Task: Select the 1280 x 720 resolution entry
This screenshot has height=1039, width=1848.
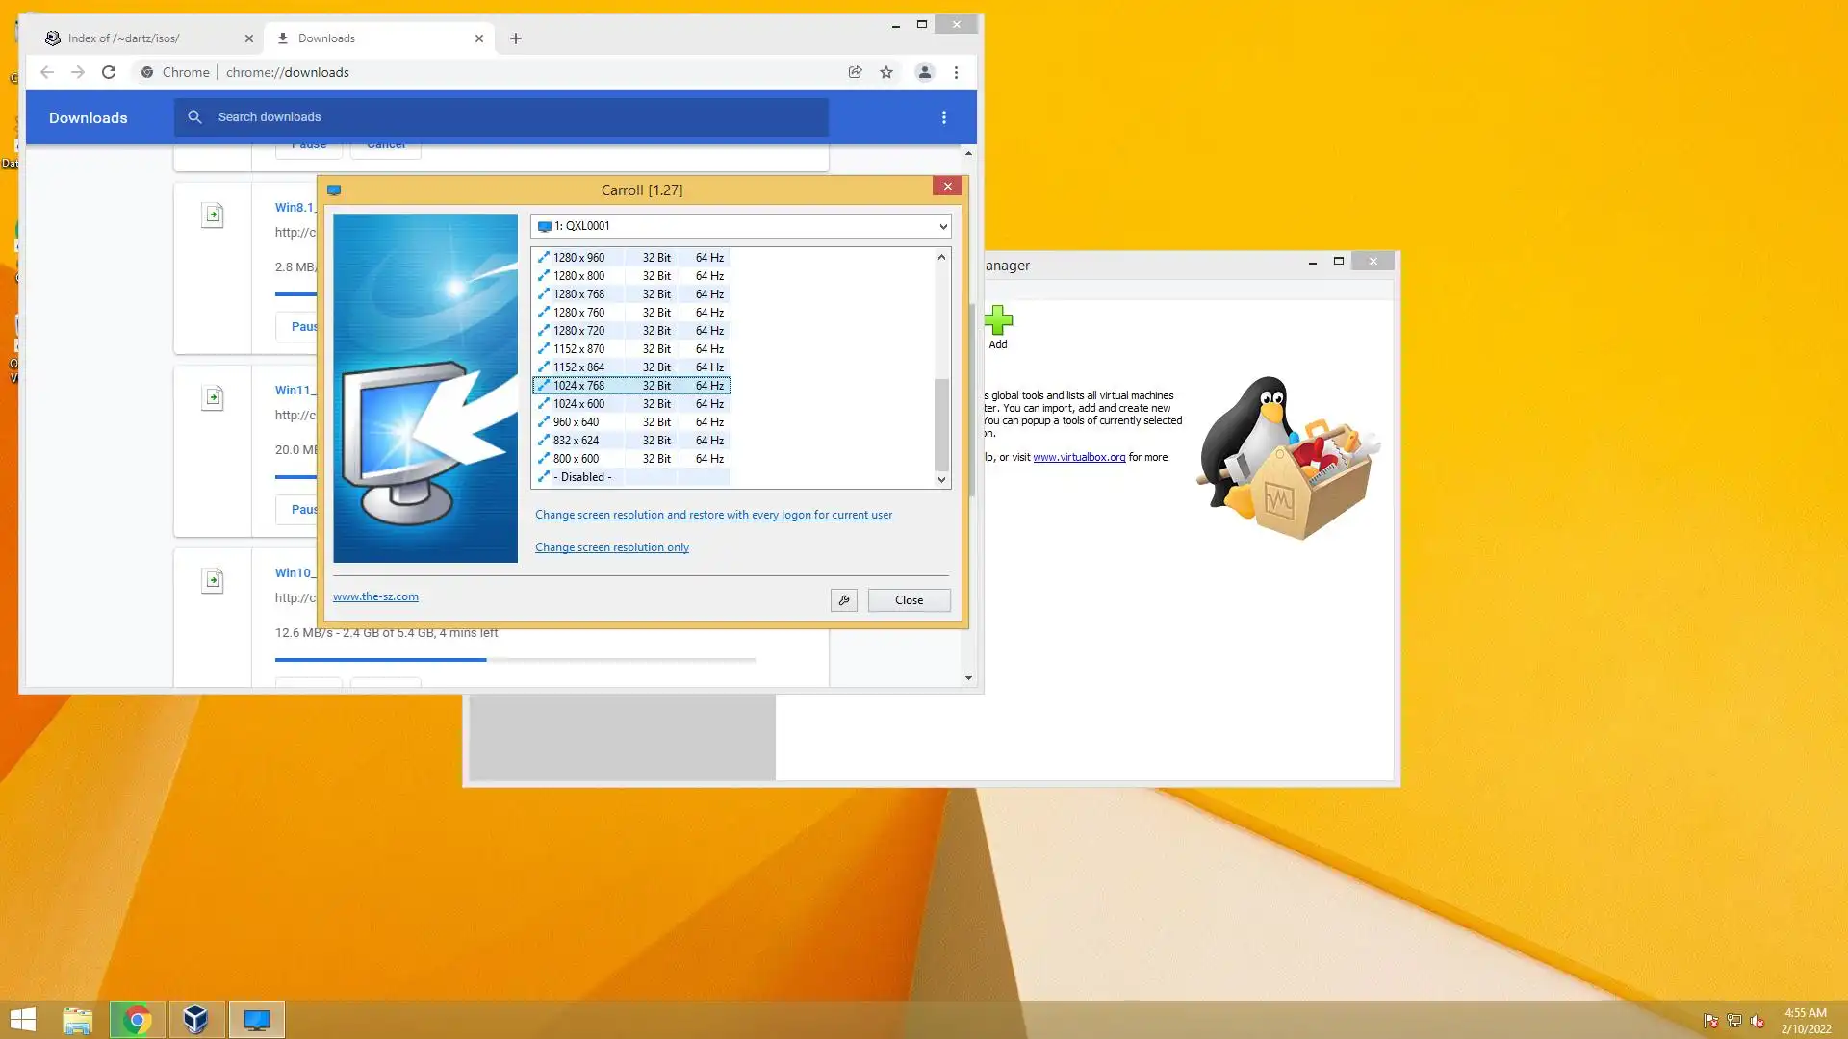Action: tap(578, 331)
